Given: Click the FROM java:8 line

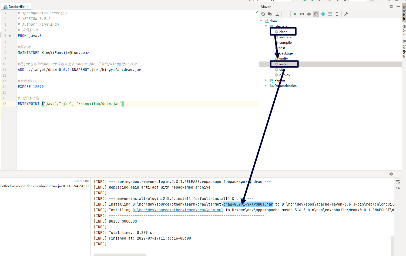Looking at the screenshot, I should [x=30, y=36].
